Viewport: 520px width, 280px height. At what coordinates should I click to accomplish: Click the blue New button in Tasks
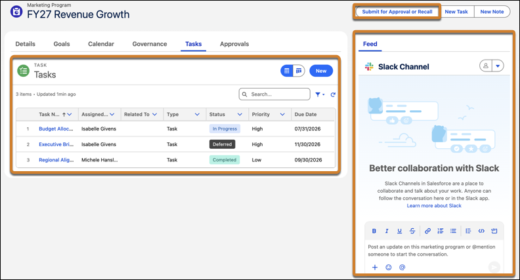321,71
